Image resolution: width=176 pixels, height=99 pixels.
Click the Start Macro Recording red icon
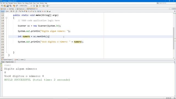[x=43, y=11]
